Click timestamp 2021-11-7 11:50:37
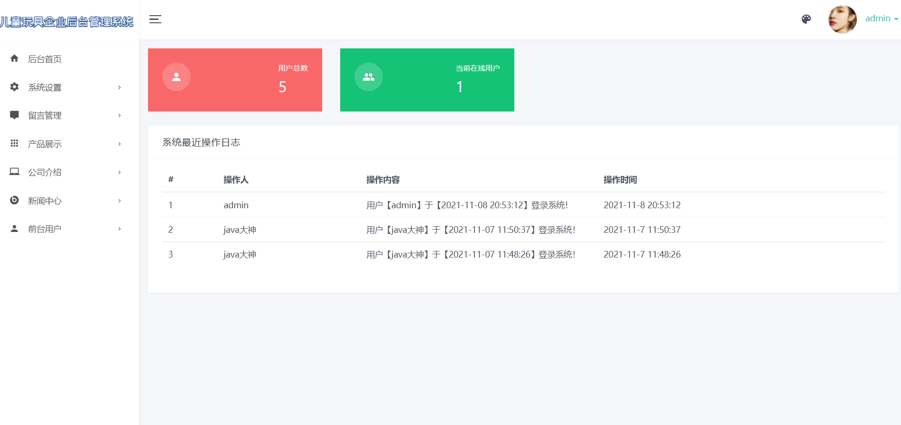 pyautogui.click(x=642, y=230)
